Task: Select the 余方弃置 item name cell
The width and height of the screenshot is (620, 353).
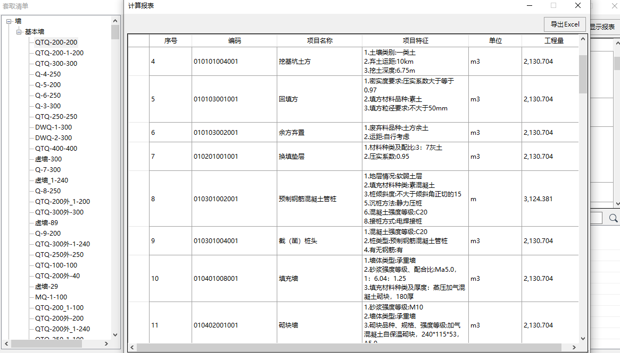Action: (319, 133)
